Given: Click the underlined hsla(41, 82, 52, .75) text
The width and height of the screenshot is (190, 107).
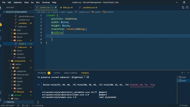Looking at the screenshot, I should click(x=142, y=85).
